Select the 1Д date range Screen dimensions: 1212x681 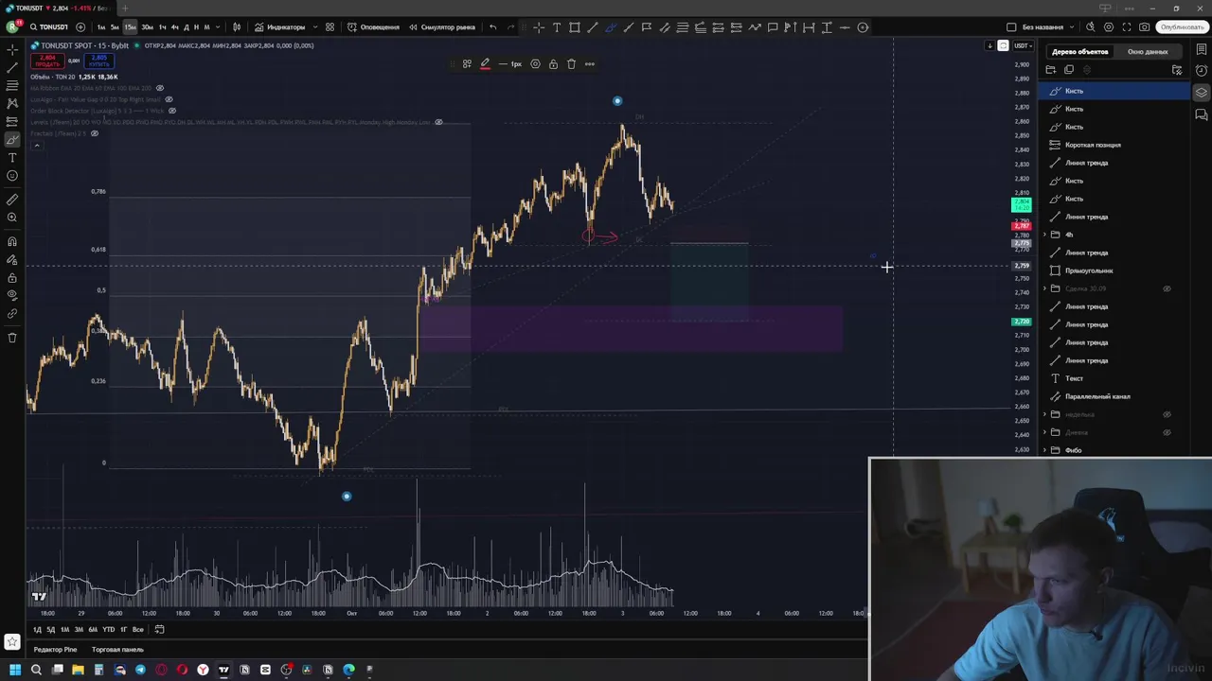pos(38,630)
